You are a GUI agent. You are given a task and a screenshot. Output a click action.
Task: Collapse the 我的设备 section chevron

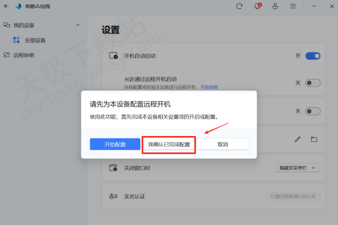tap(78, 25)
